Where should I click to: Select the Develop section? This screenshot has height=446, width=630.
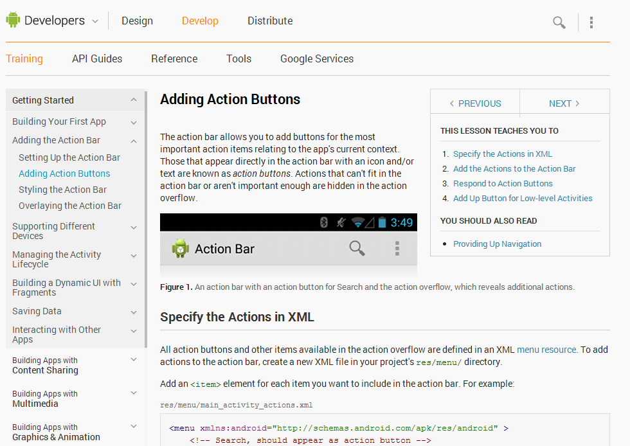pyautogui.click(x=200, y=21)
